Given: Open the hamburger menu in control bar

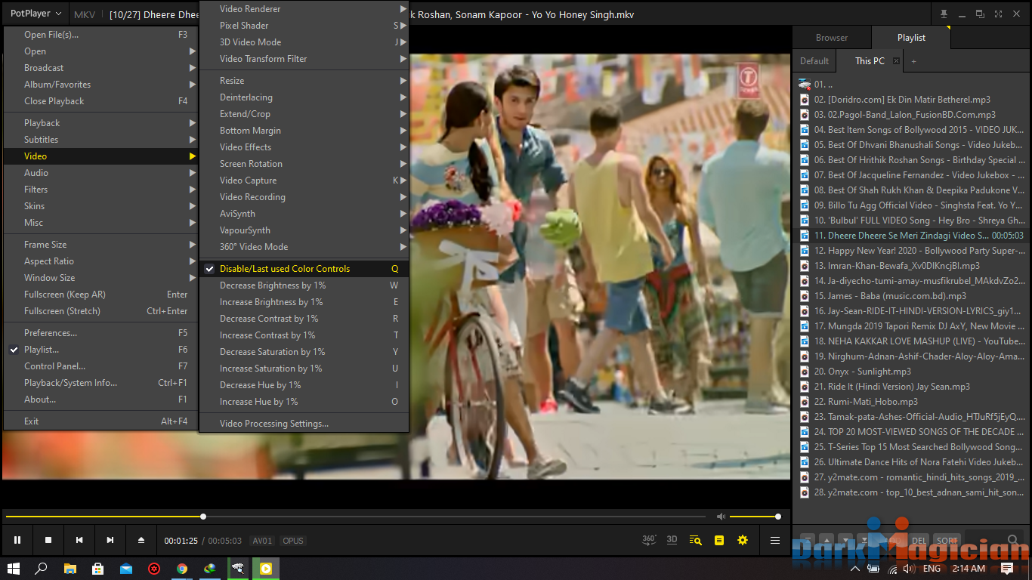Looking at the screenshot, I should pos(774,540).
